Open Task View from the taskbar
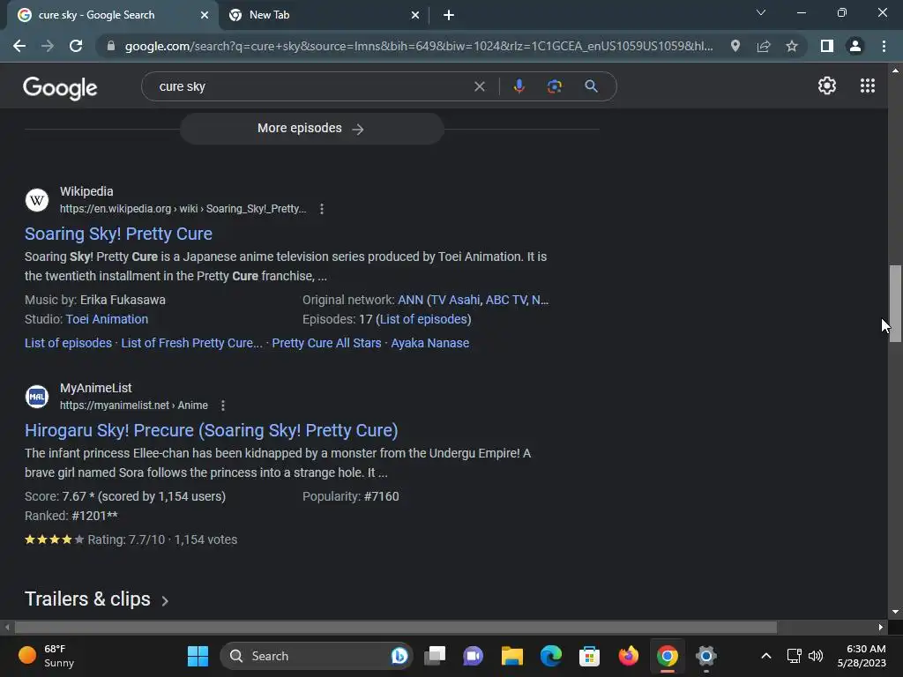Viewport: 903px width, 677px height. 435,656
